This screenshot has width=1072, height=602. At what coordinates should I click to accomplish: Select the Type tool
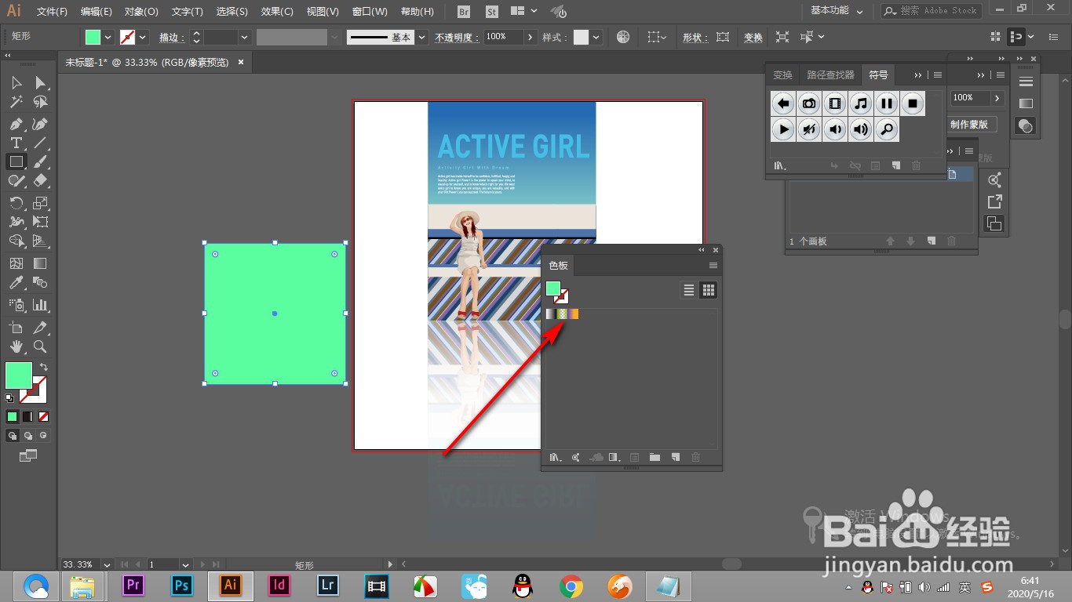(x=16, y=143)
